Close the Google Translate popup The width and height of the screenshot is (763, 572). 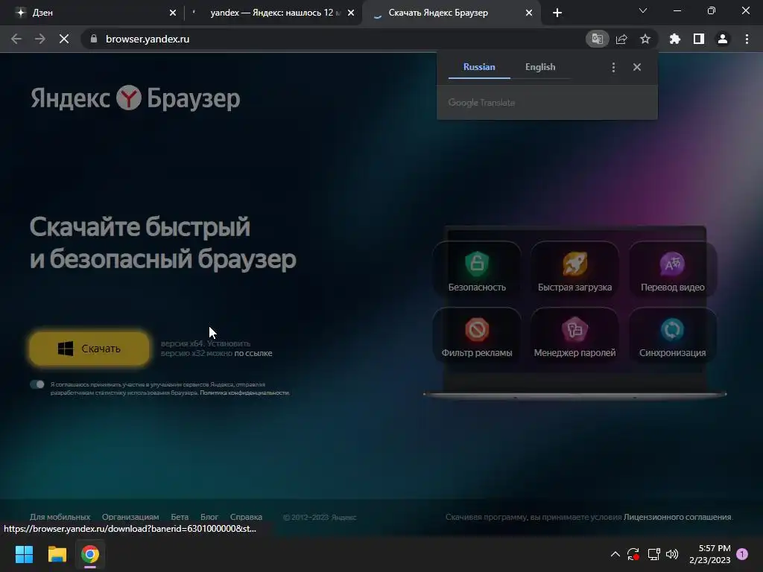tap(637, 67)
